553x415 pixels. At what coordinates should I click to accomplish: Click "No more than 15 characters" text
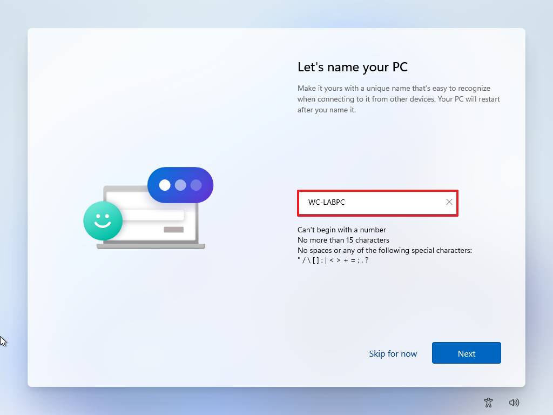pos(343,240)
